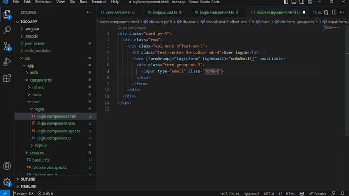Change encoding via UTF-8 status item
The width and height of the screenshot is (349, 196).
[x=269, y=194]
